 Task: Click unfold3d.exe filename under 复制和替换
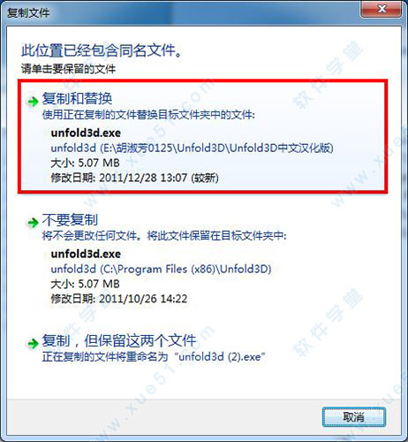(x=86, y=133)
